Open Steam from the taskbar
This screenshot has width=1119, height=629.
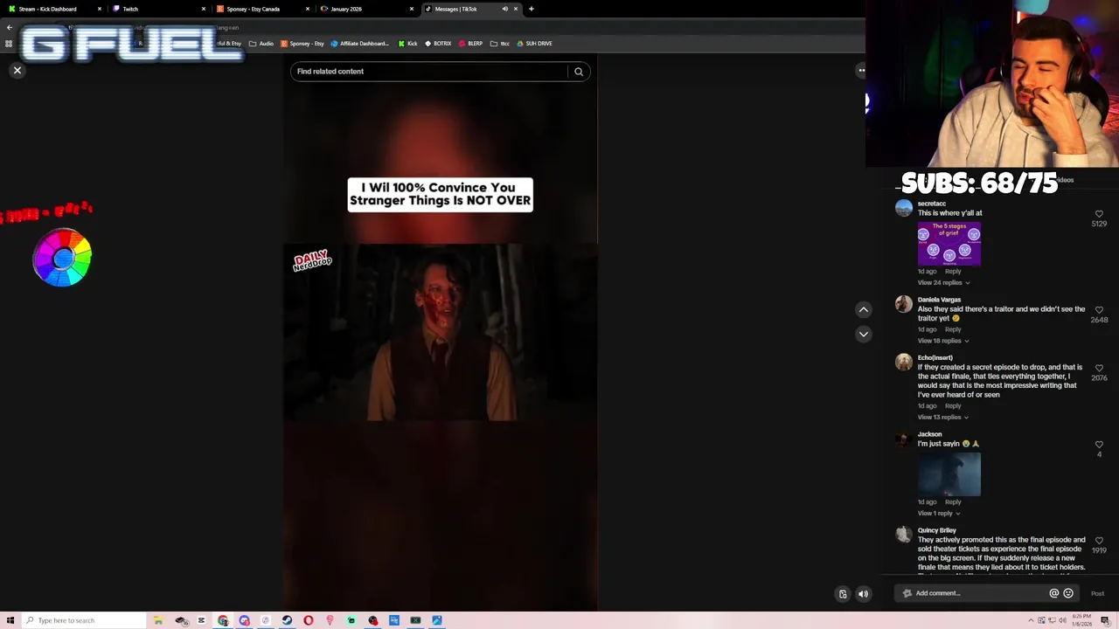coord(287,620)
